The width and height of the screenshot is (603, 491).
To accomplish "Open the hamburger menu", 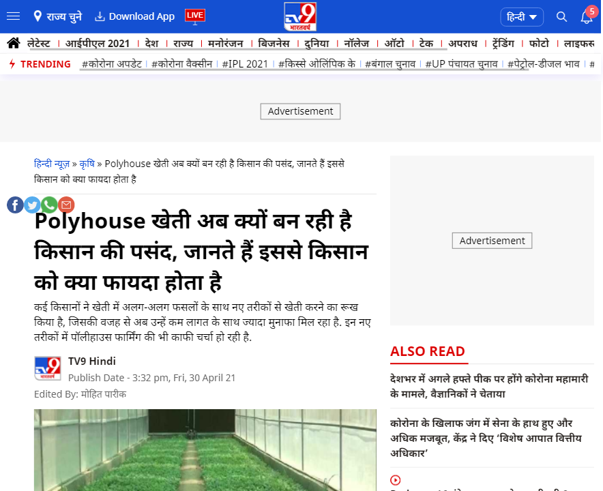I will (x=13, y=16).
